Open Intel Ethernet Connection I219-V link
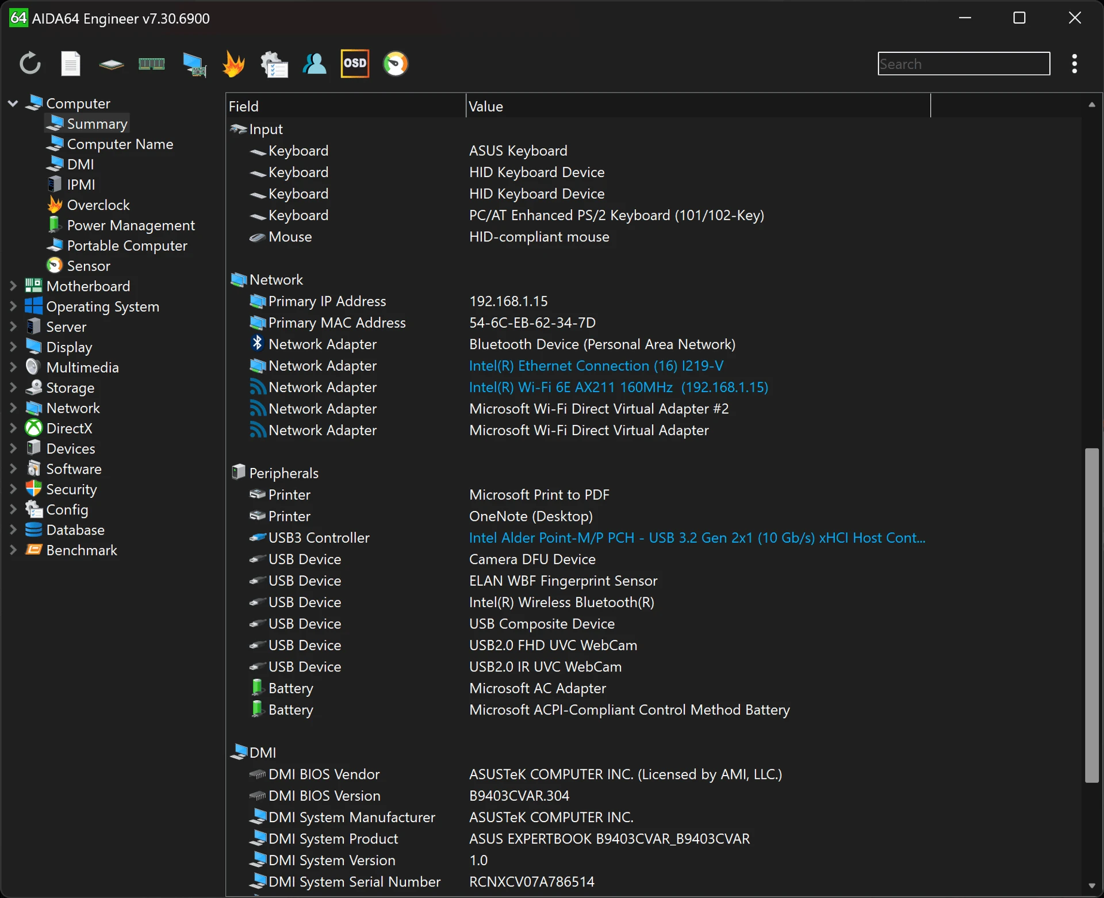The width and height of the screenshot is (1104, 898). click(596, 366)
